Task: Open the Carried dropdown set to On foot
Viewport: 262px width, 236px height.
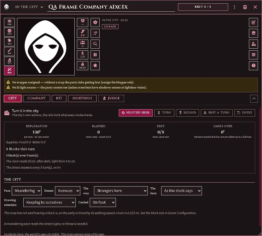Action: pyautogui.click(x=103, y=202)
